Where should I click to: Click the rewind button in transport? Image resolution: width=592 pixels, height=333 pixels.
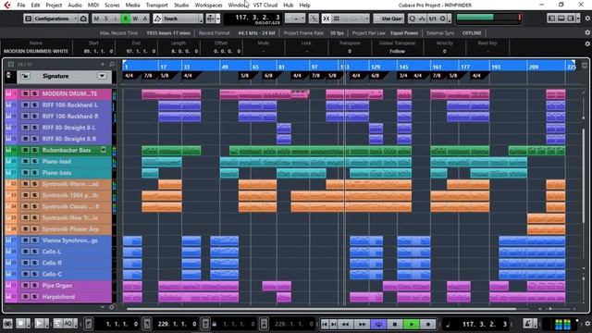345,324
